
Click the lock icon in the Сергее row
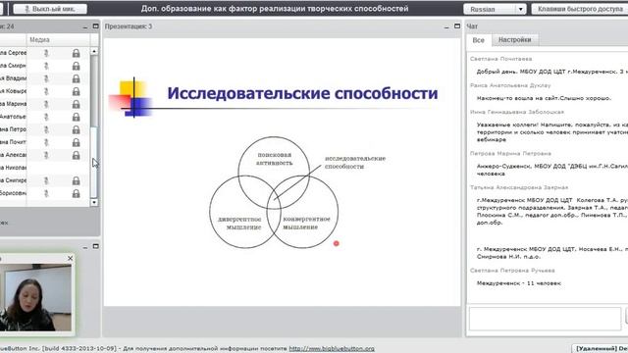77,53
